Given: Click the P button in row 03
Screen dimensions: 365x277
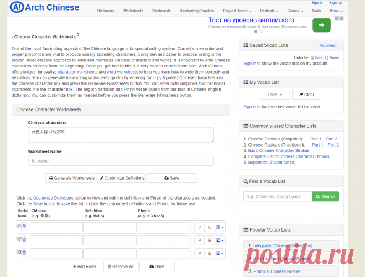Looking at the screenshot, I should click(x=200, y=253).
